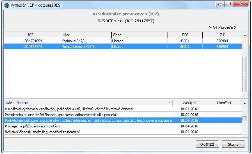Sort by the IČP column header
This screenshot has width=252, height=154.
click(x=33, y=35)
